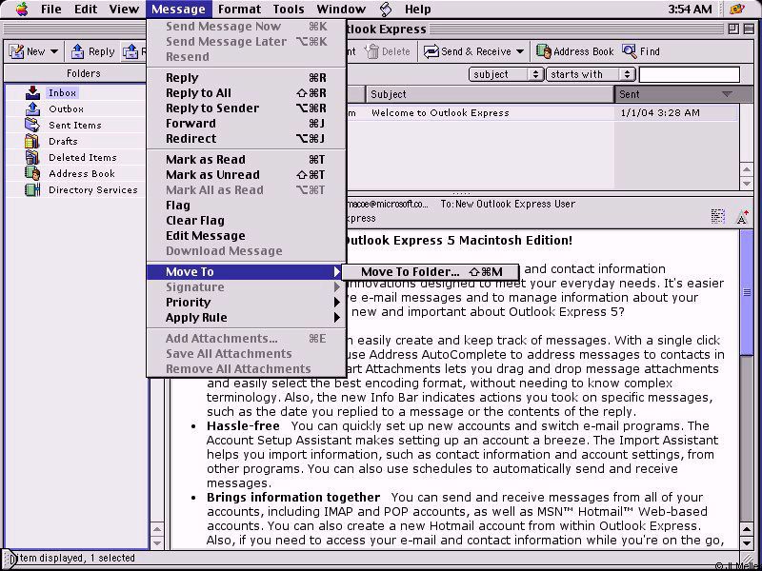This screenshot has height=571, width=762.
Task: Open the AppleScript menu icon
Action: 386,9
